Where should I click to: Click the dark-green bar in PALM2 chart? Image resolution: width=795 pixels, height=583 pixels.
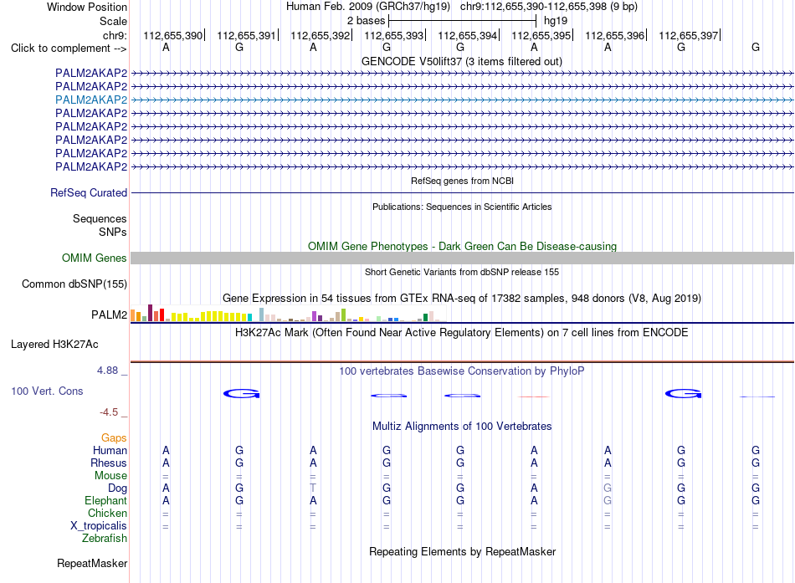425,317
